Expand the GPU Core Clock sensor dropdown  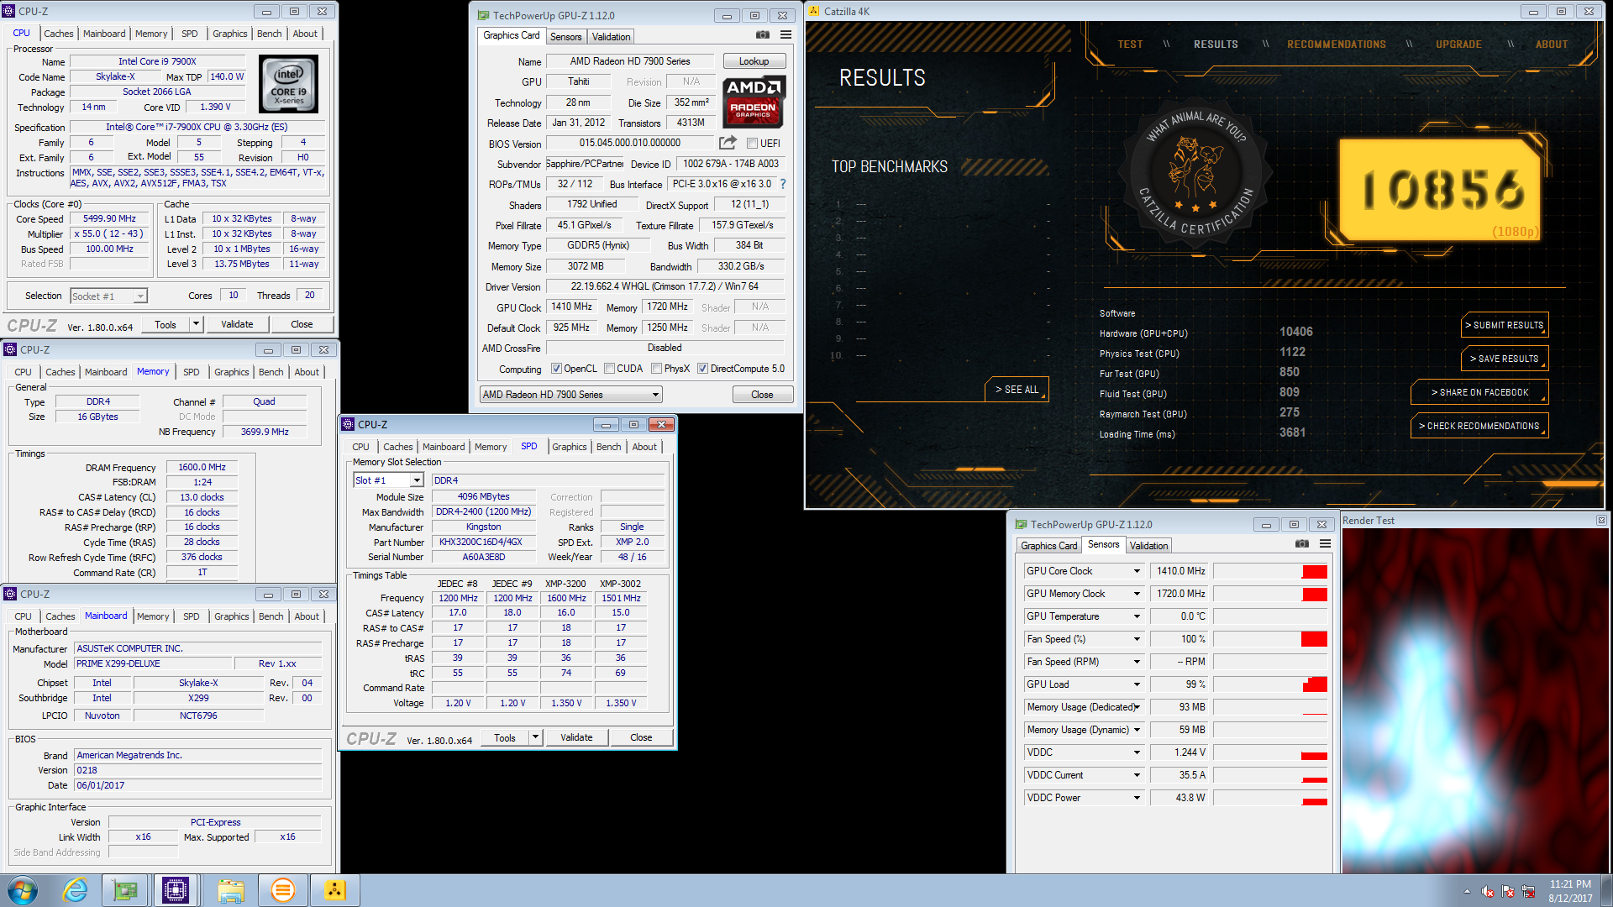click(1137, 571)
